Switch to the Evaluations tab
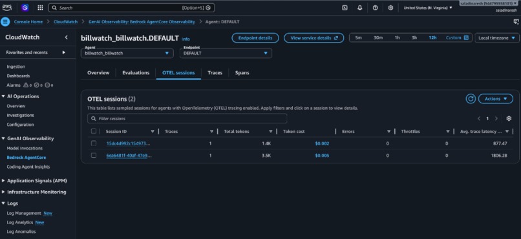The height and width of the screenshot is (239, 521). (x=136, y=73)
